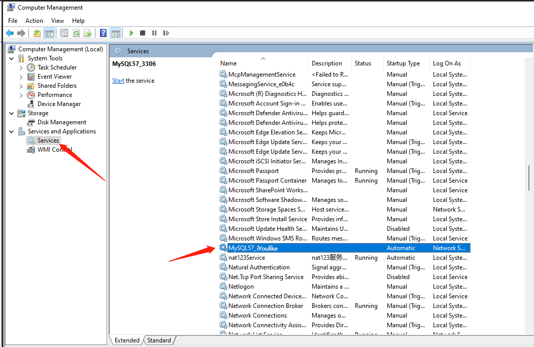Sort services by Startup Type column header
The height and width of the screenshot is (347, 534).
(403, 63)
